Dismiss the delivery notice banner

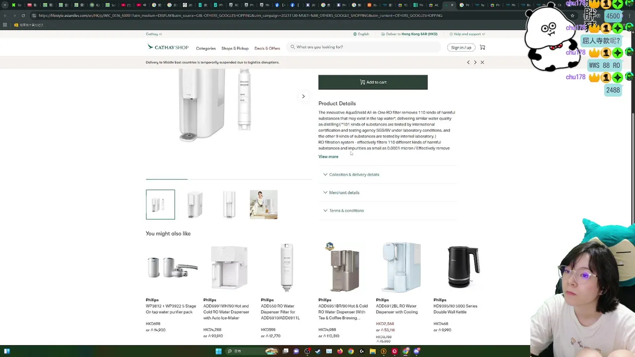[x=482, y=62]
